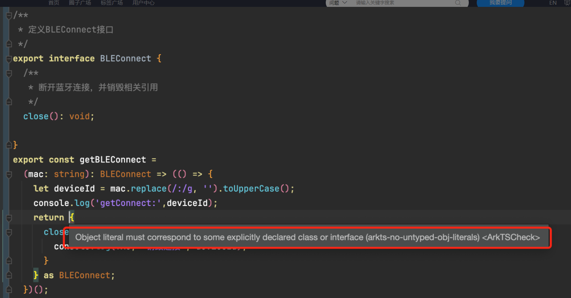Click 'BLEConnect' in the interface declaration
Screen dimensions: 571x298
126,58
